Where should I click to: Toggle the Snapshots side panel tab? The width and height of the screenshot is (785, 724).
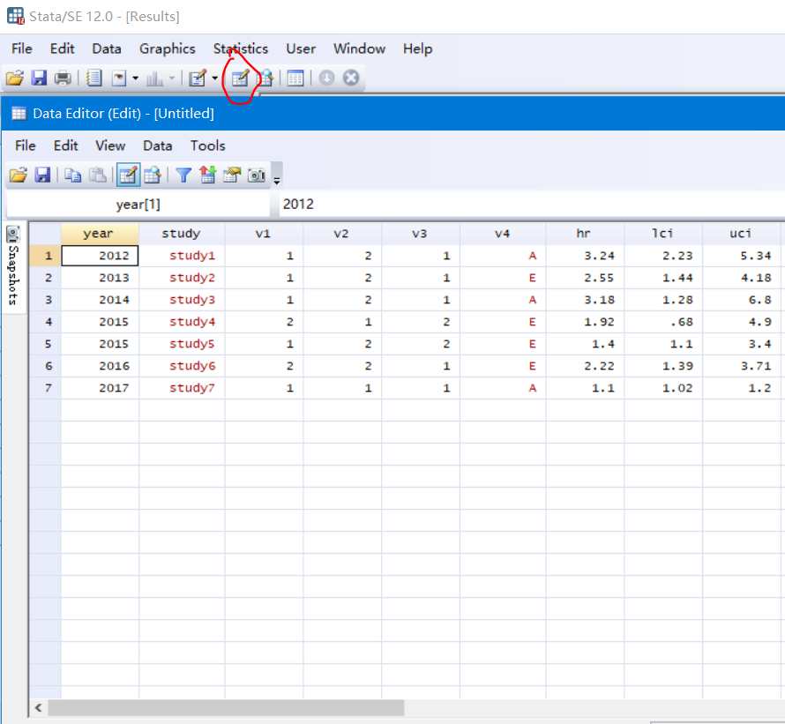(13, 263)
